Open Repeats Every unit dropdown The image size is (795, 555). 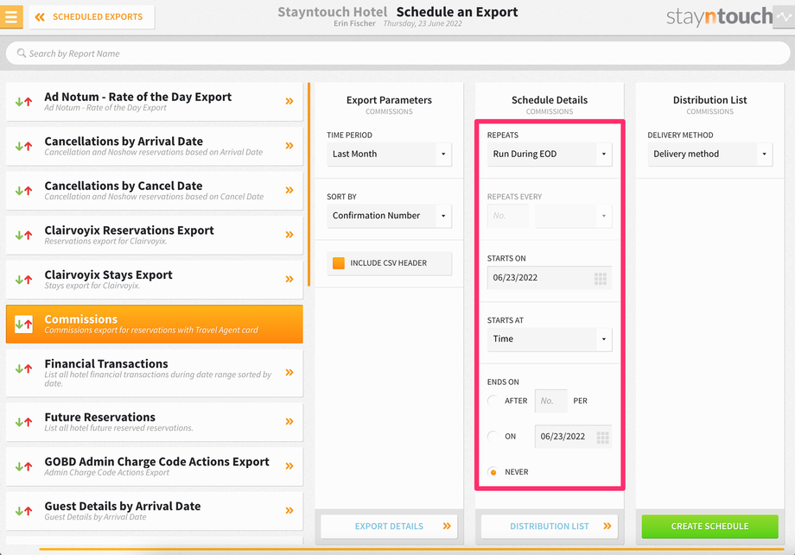(574, 216)
